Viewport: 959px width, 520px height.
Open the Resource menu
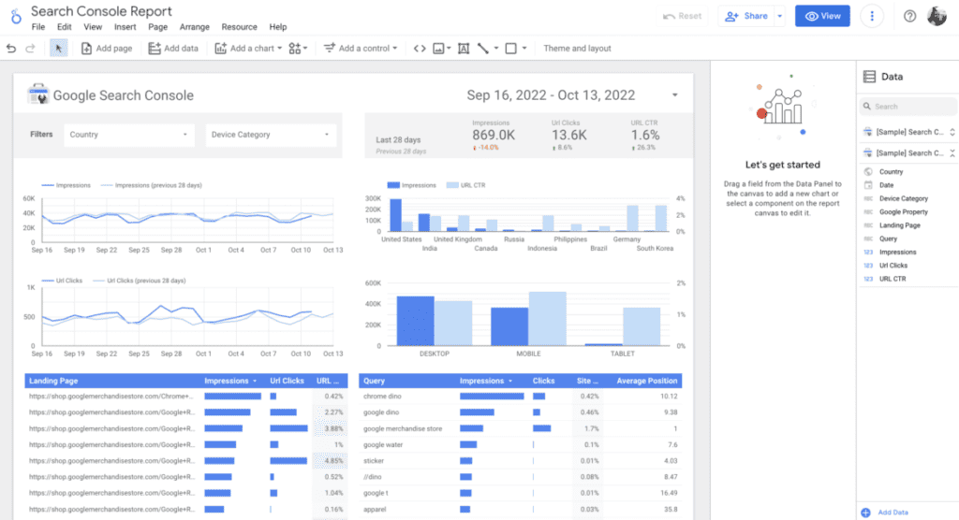239,27
